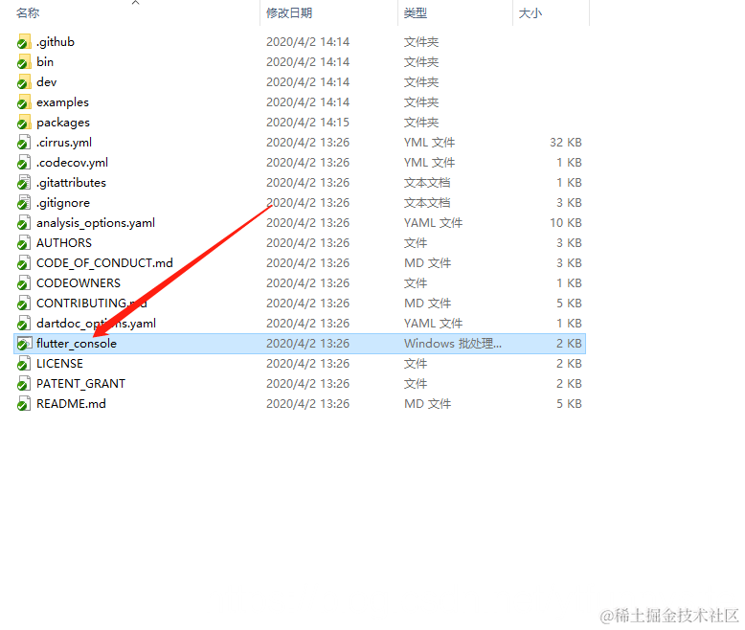Click the 2020/4/2 14:15 date of packages
This screenshot has width=745, height=630.
(308, 123)
